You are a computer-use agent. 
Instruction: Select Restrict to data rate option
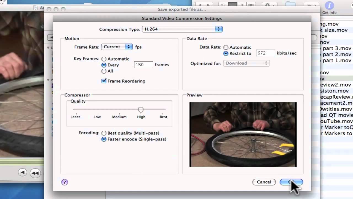pyautogui.click(x=226, y=53)
